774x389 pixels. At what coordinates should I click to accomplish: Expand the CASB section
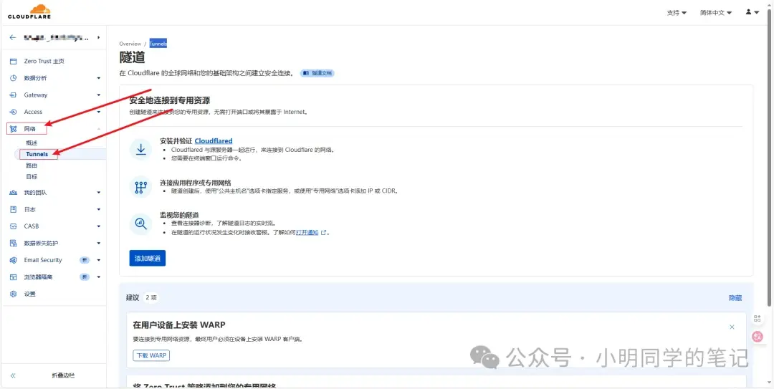pyautogui.click(x=99, y=226)
